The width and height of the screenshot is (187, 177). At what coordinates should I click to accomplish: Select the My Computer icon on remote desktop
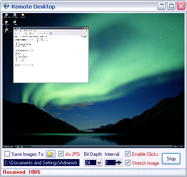click(x=6, y=15)
